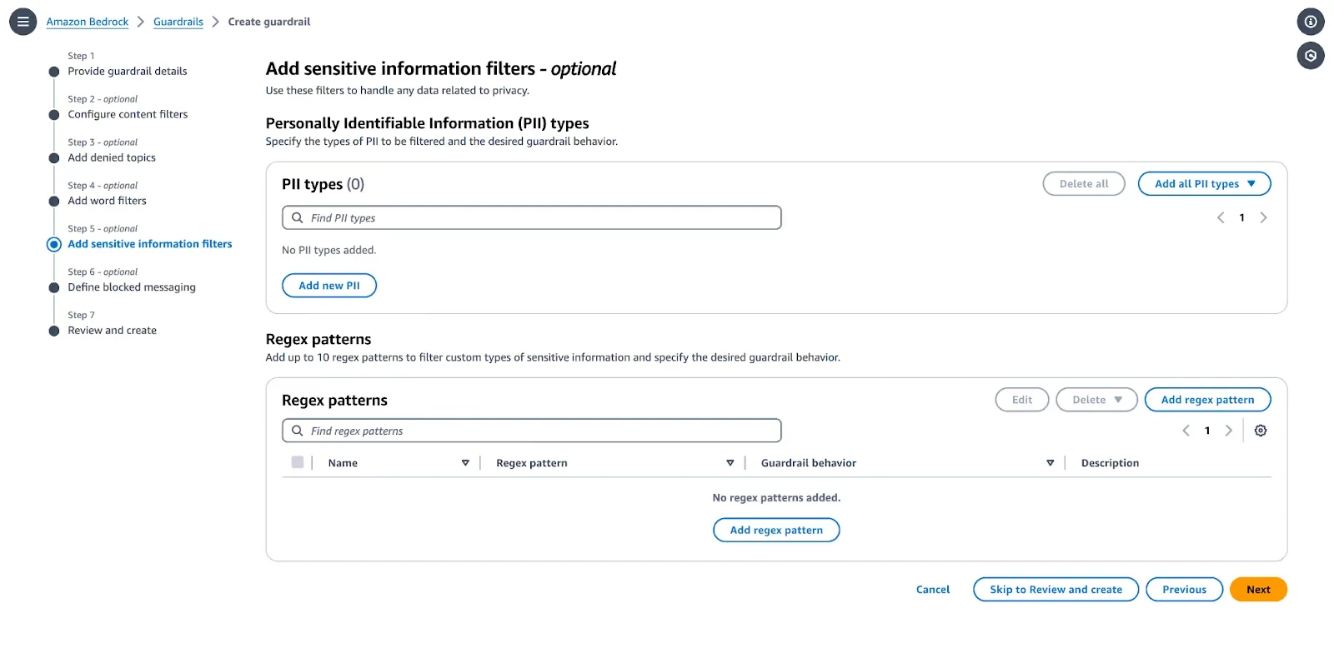Open Guardrails breadcrumb link
Screen dimensions: 1334x658
coord(178,22)
